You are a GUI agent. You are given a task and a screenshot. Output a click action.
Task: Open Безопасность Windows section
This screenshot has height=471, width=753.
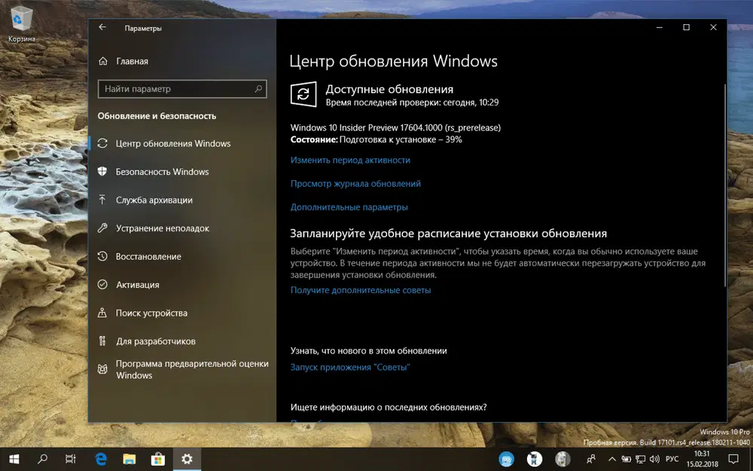182,172
